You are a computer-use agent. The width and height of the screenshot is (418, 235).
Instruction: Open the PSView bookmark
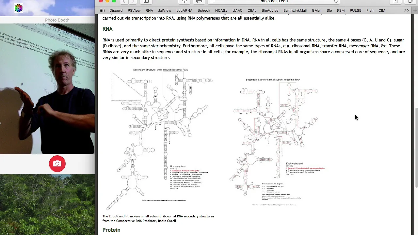pos(134,10)
